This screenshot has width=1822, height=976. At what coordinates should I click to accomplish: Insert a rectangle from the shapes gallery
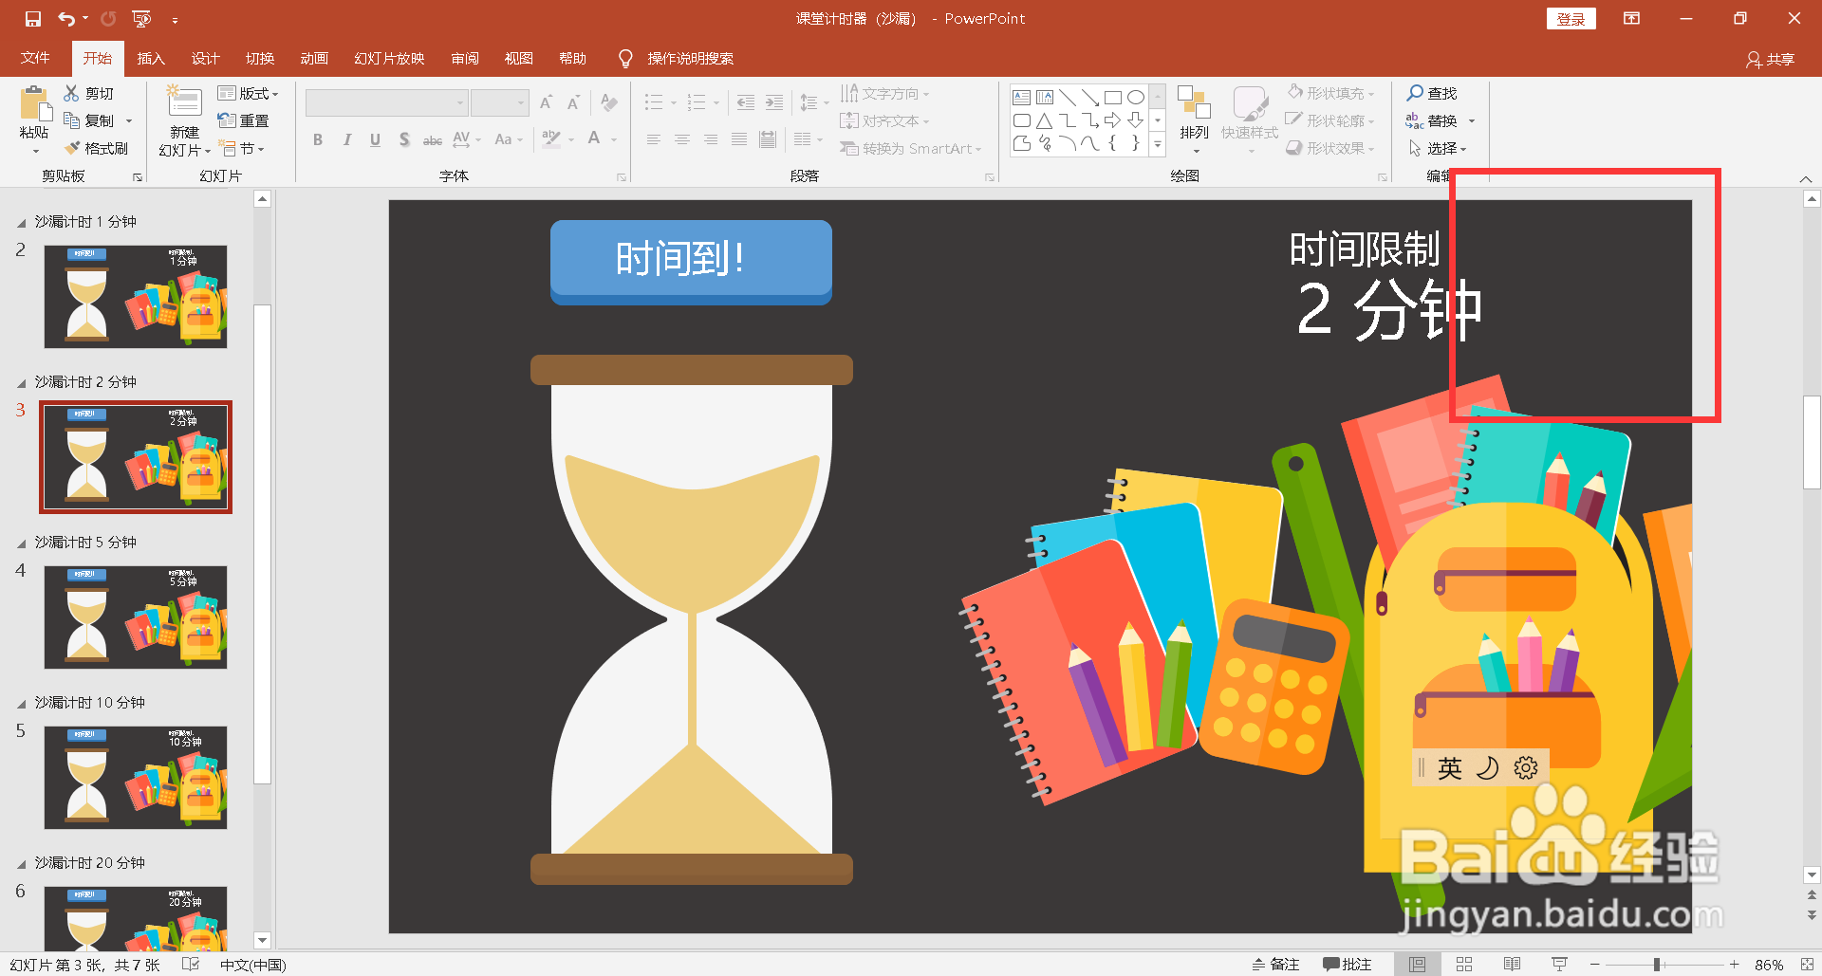[1113, 97]
